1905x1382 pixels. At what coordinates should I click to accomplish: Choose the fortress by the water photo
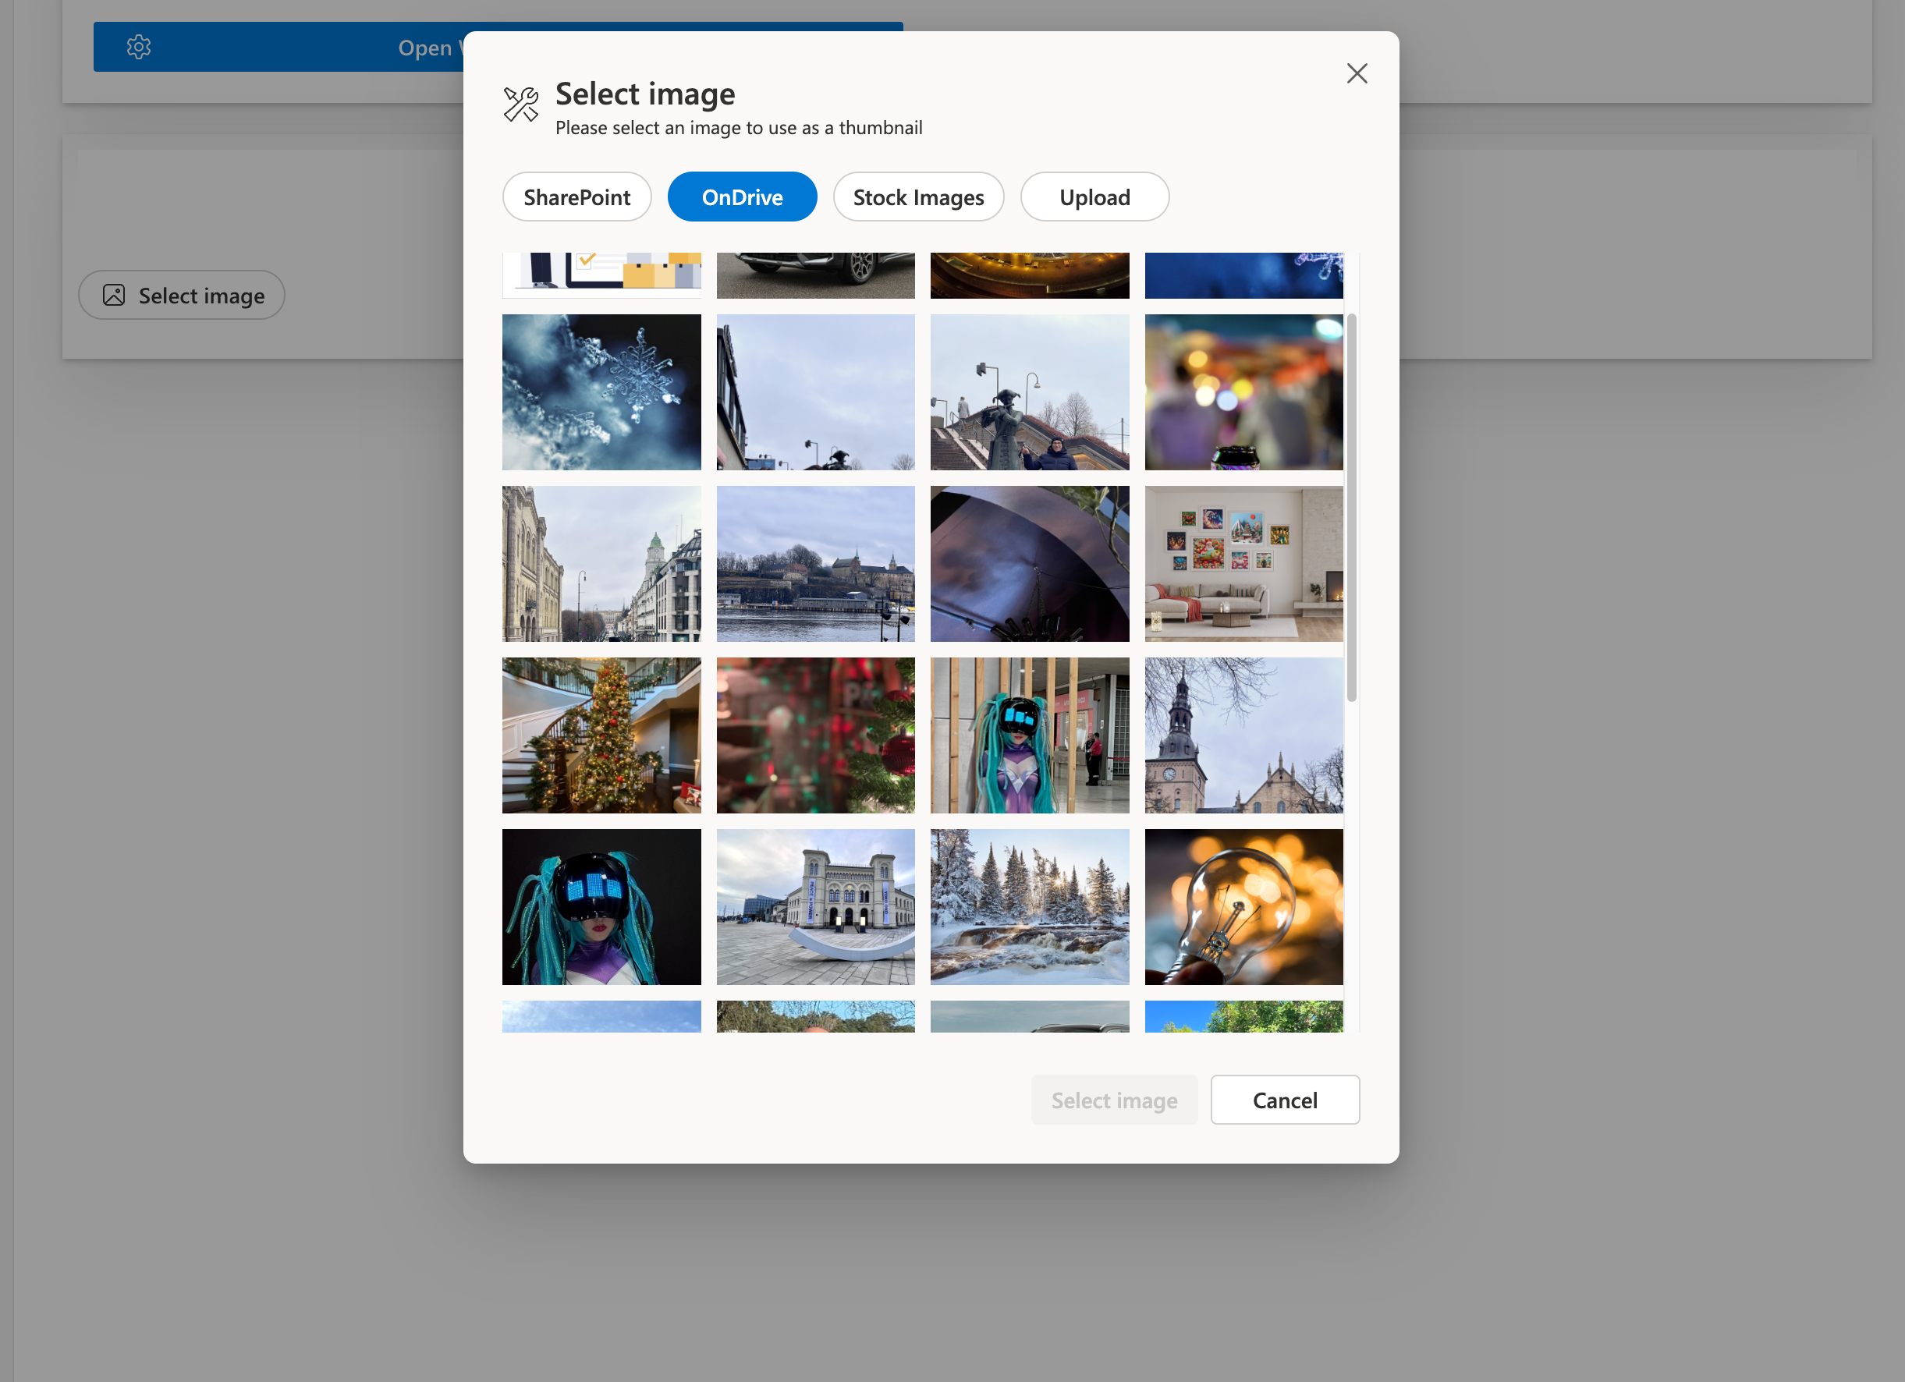coord(814,563)
